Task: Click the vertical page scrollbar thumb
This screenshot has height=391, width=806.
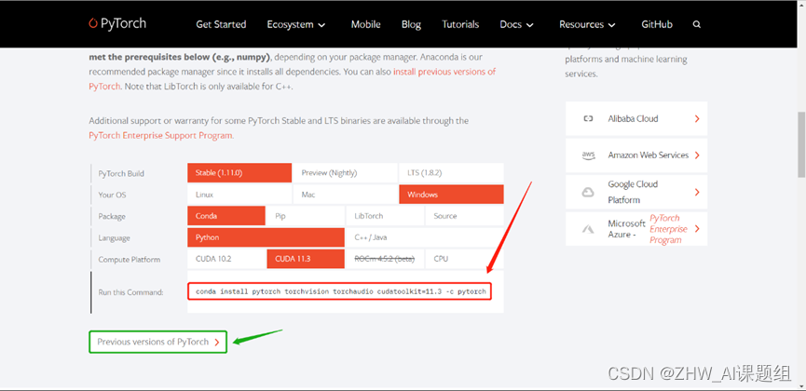Action: [800, 144]
